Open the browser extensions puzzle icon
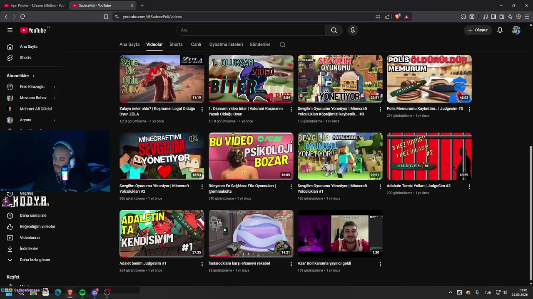The image size is (533, 299). tap(463, 17)
